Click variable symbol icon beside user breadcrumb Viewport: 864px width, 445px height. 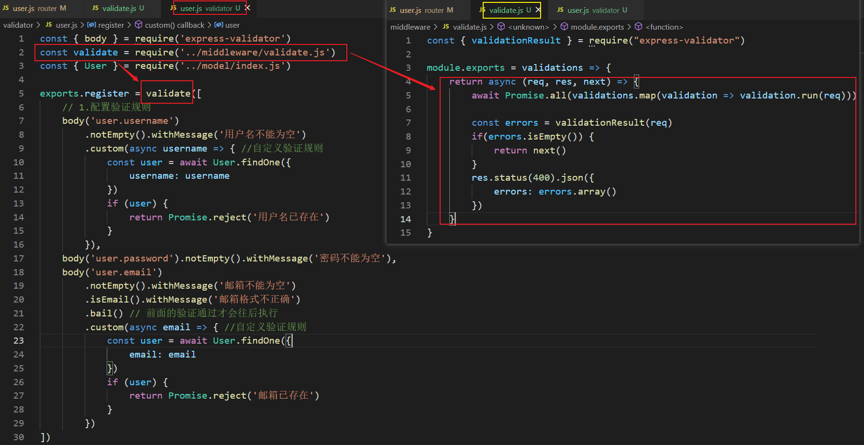click(219, 25)
